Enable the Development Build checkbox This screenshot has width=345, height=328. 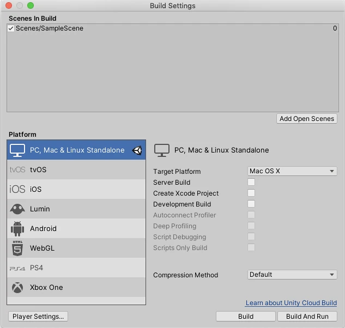pyautogui.click(x=251, y=204)
